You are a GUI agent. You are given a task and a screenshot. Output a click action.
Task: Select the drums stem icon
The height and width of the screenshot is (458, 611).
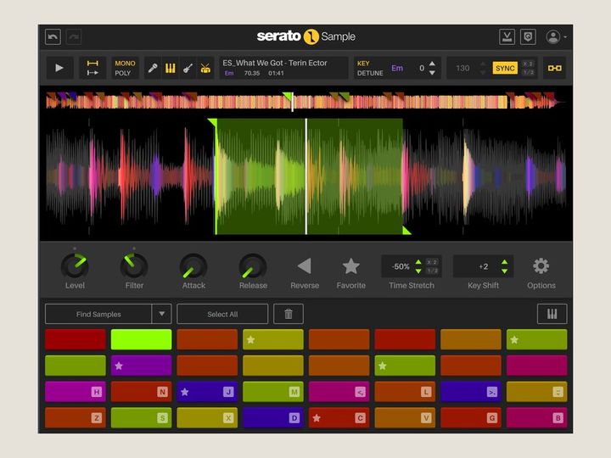click(205, 68)
